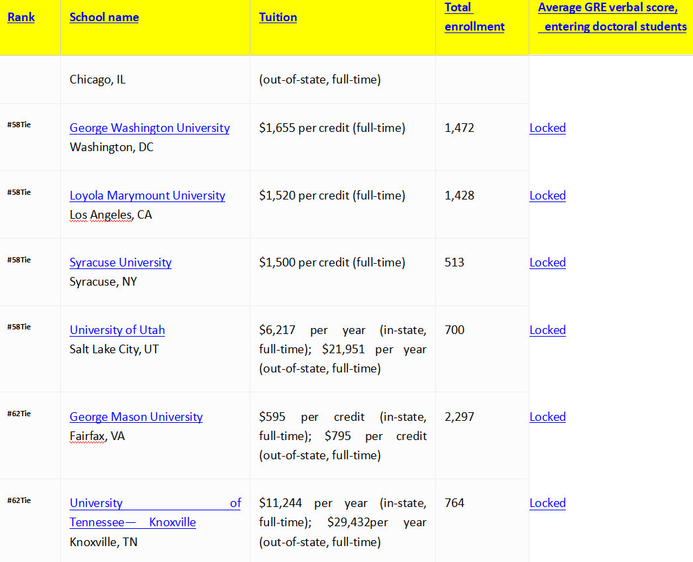Click the #58Tie rank for Loyola Marymount
Viewport: 693px width, 562px height.
click(19, 192)
